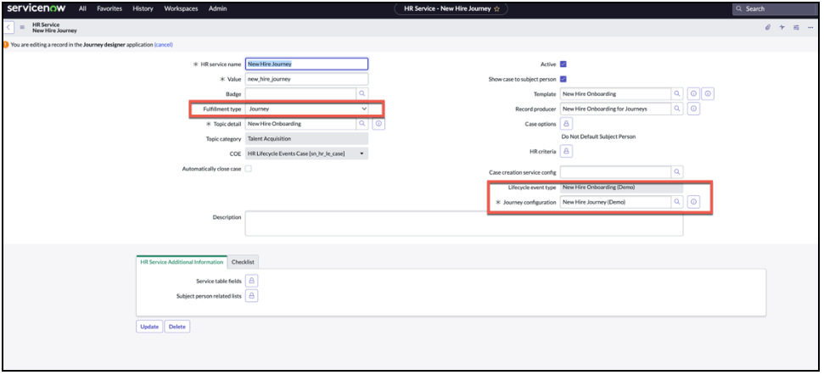Image resolution: width=824 pixels, height=375 pixels.
Task: Preview Journey configuration record info icon
Action: point(693,202)
